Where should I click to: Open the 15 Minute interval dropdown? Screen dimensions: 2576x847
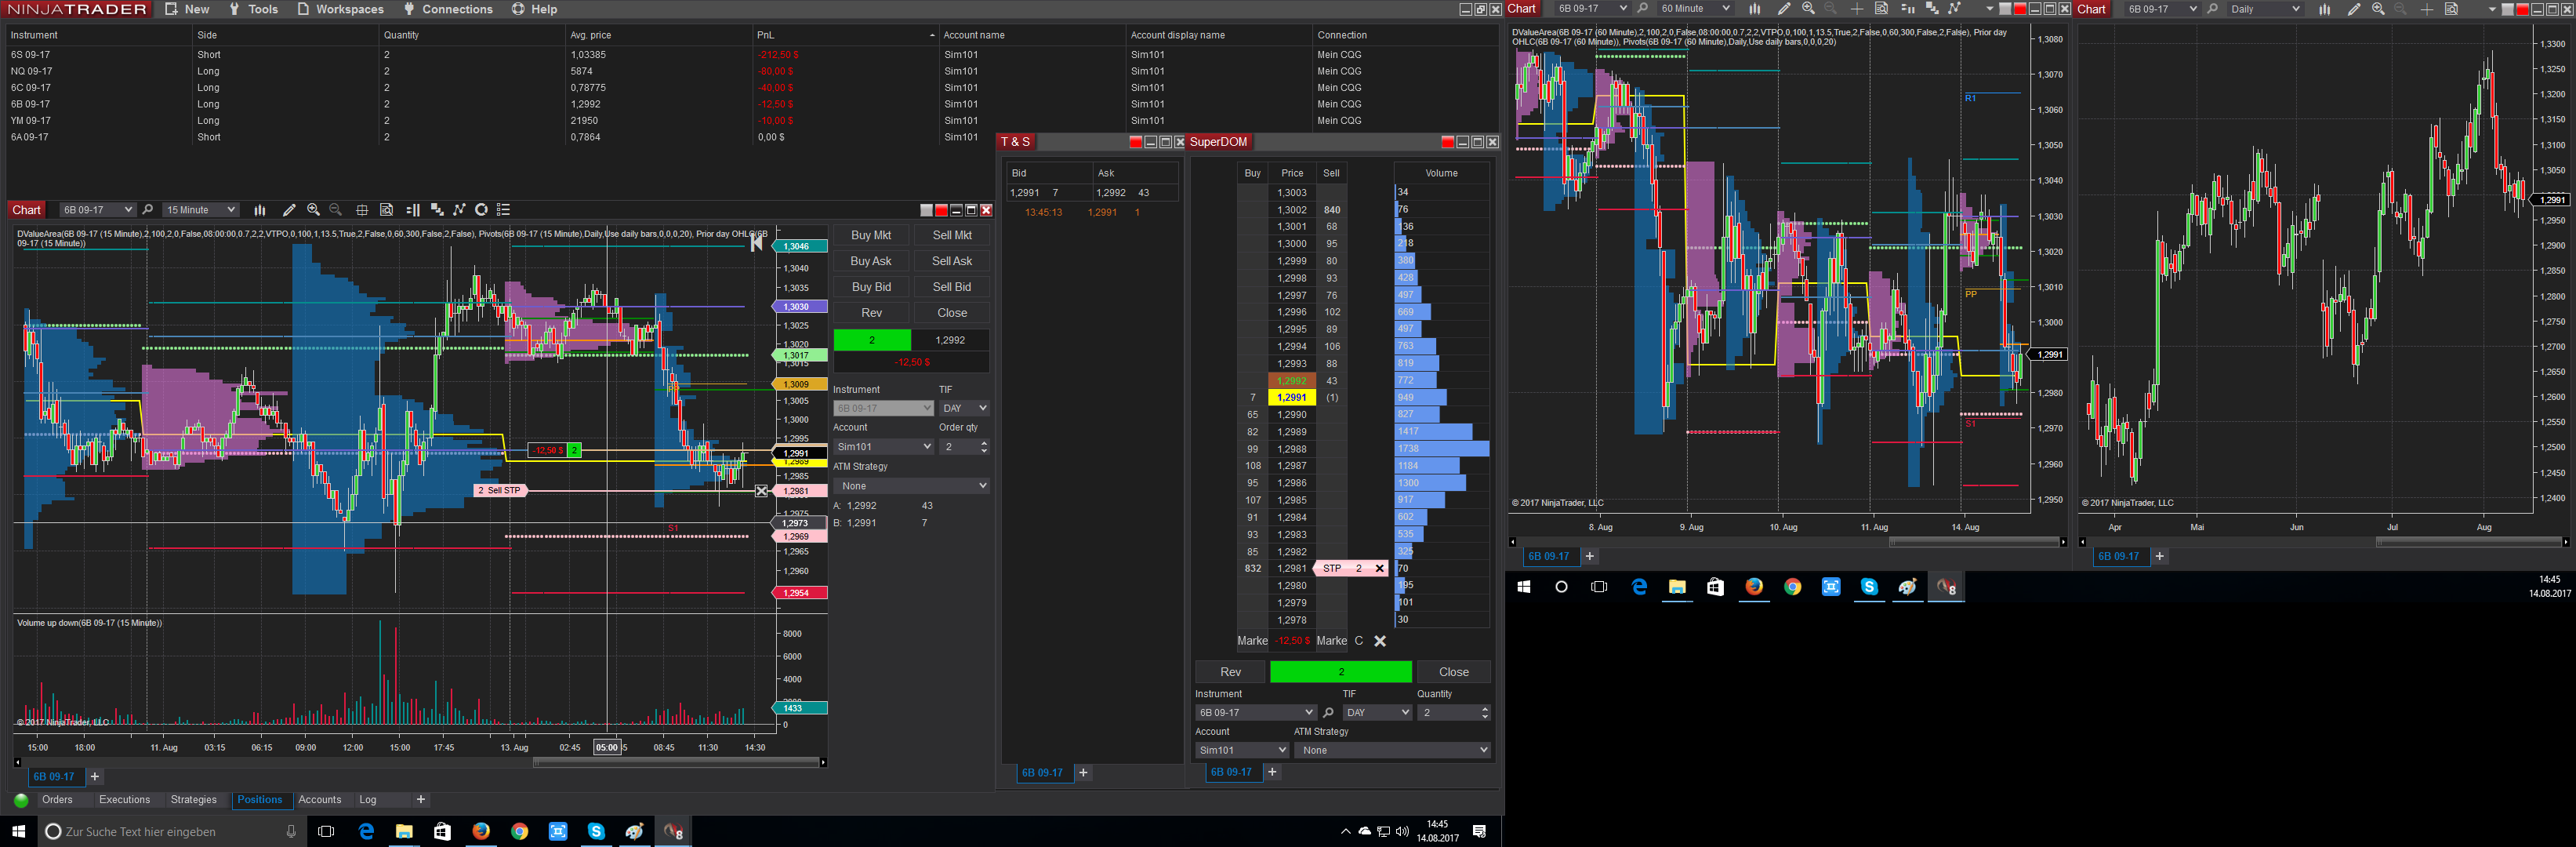[200, 210]
